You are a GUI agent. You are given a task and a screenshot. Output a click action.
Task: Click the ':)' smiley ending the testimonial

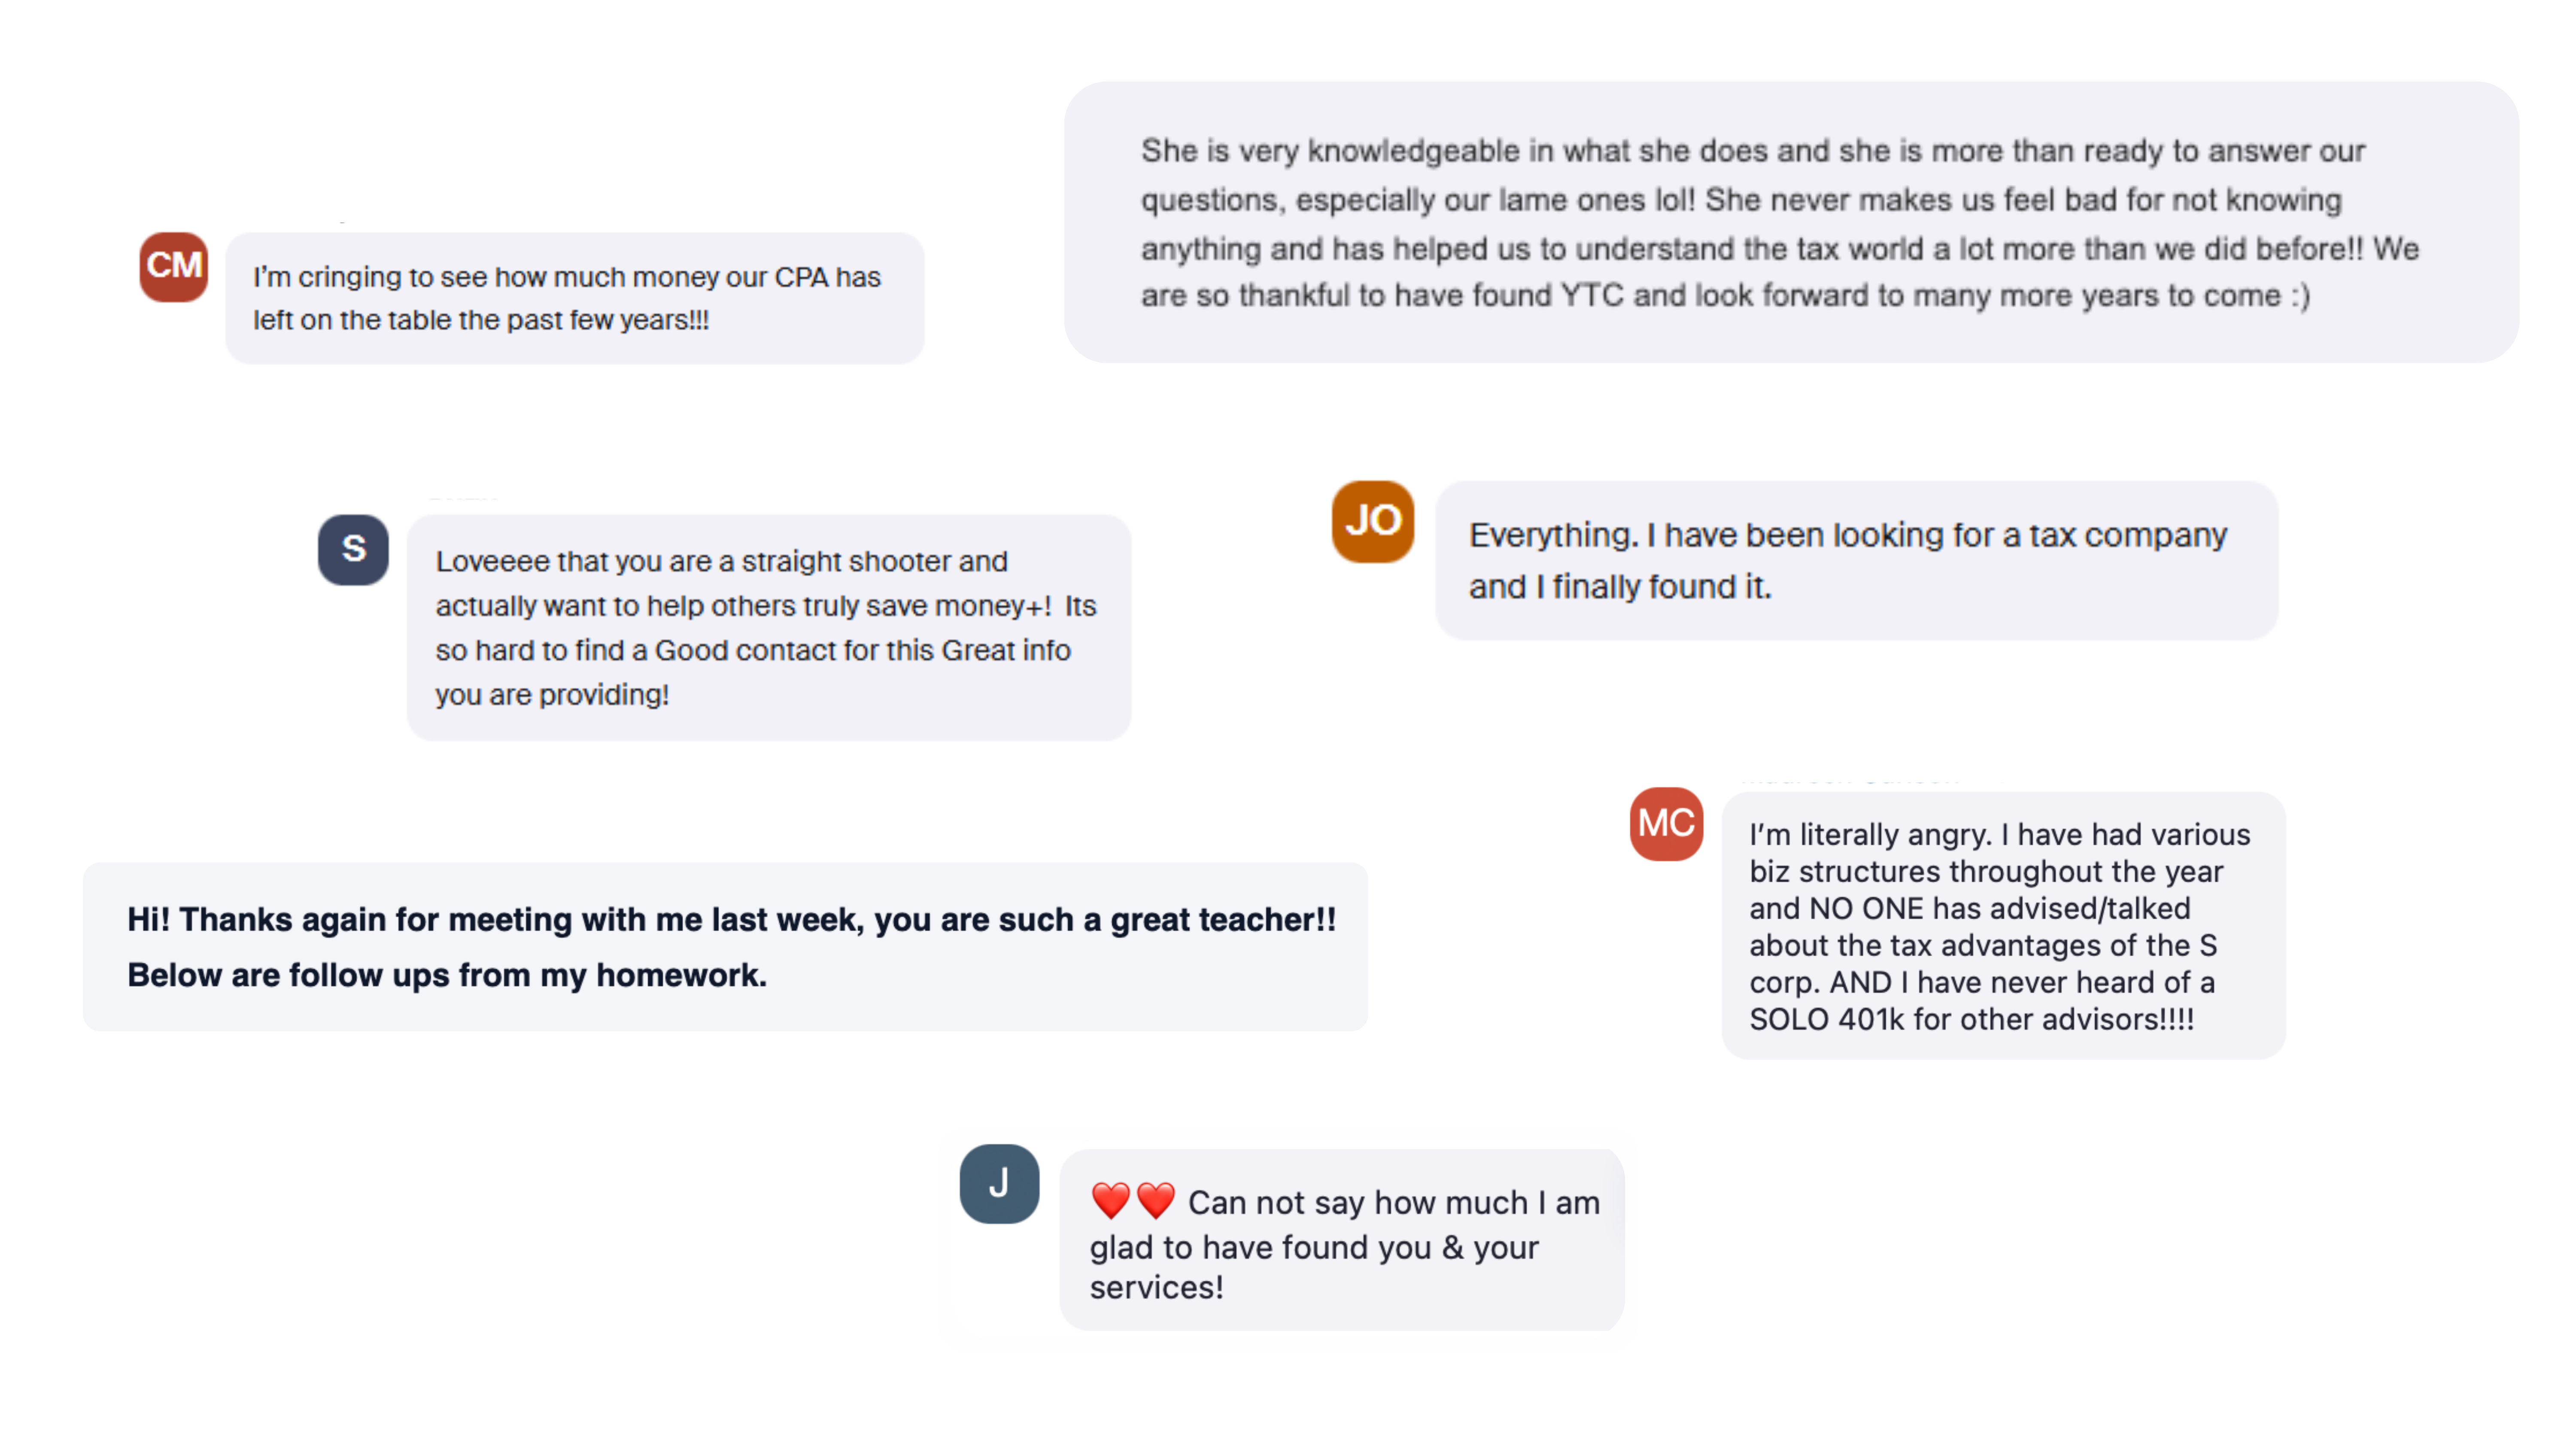[2299, 296]
